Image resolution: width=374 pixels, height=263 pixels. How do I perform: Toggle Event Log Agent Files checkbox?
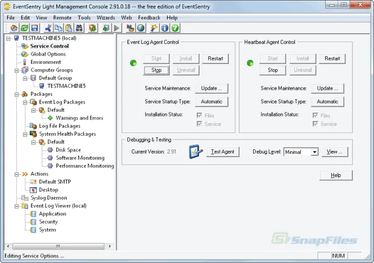[199, 116]
